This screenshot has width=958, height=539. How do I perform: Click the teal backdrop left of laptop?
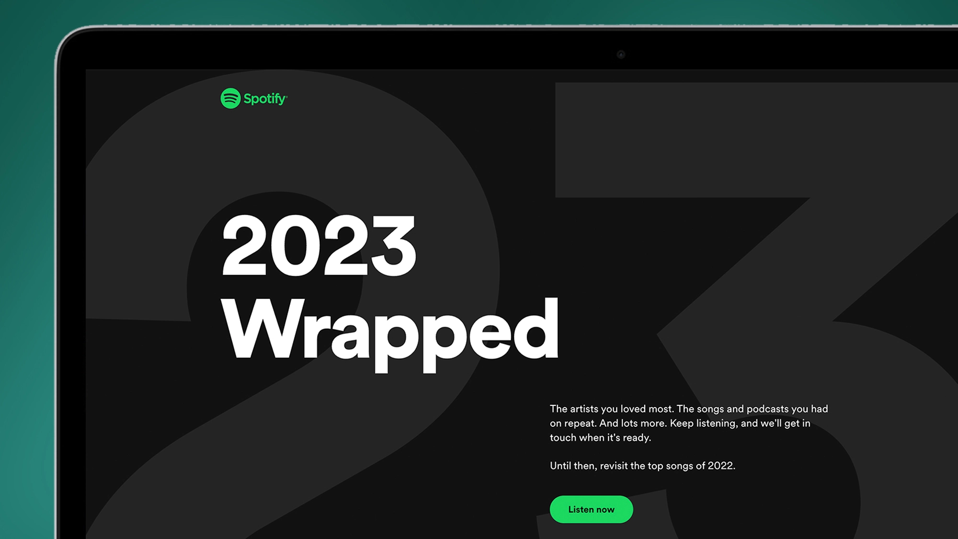click(26, 287)
